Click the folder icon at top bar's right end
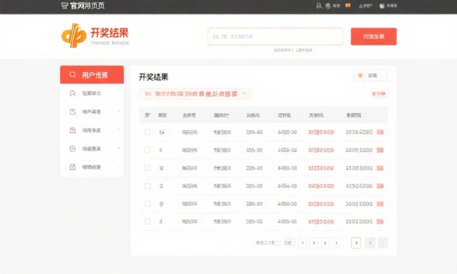Image resolution: width=457 pixels, height=274 pixels. [x=382, y=6]
